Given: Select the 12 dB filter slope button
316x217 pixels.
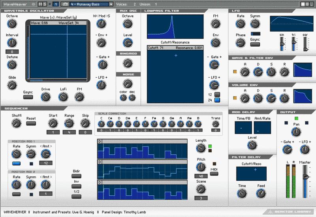Looking at the screenshot, I should pos(217,94).
